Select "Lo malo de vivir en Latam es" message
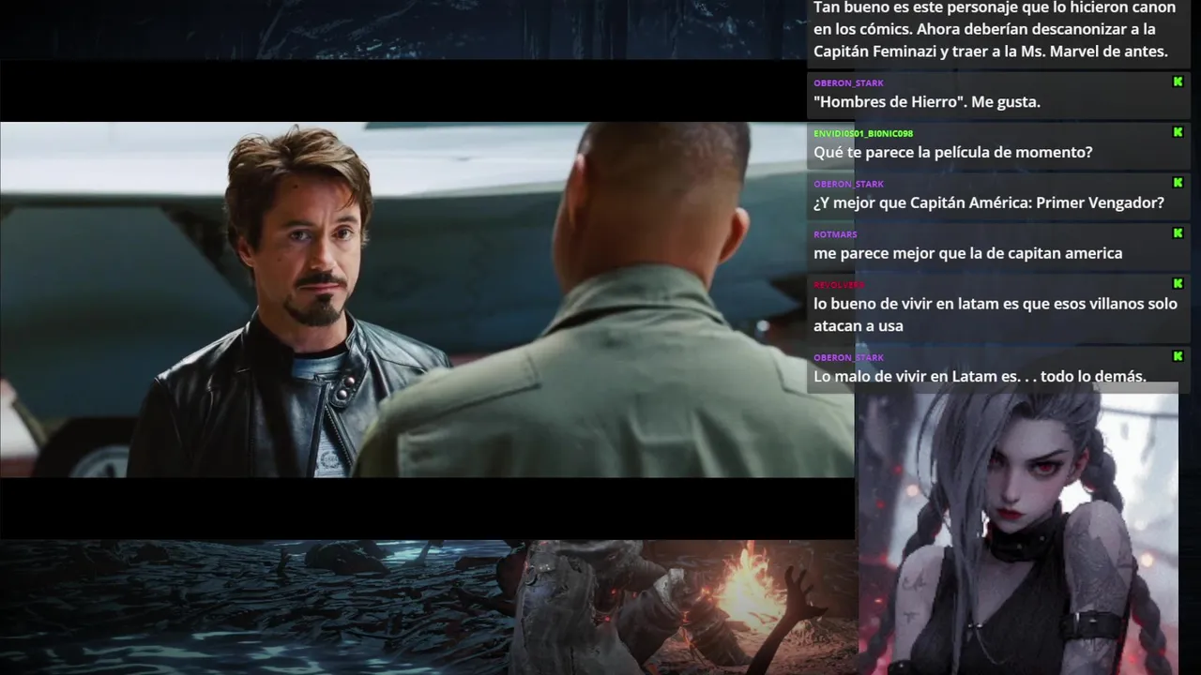The image size is (1201, 675). (980, 377)
